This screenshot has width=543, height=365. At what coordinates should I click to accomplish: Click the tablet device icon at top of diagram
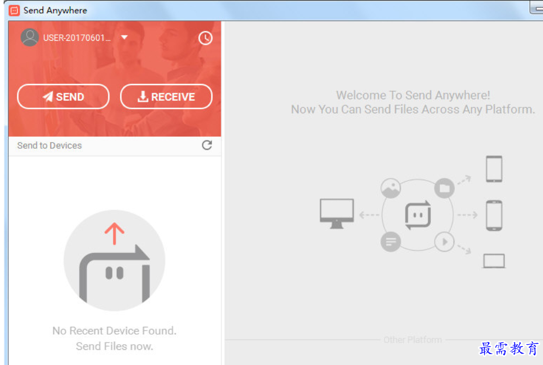pos(494,169)
